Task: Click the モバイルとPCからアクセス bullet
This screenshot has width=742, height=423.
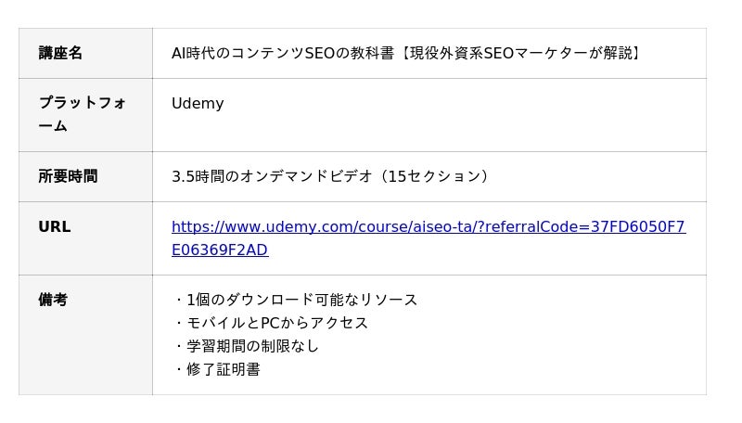Action: (271, 323)
